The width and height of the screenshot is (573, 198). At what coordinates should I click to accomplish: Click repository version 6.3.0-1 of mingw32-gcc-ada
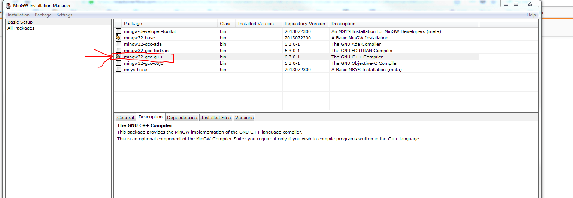point(292,44)
